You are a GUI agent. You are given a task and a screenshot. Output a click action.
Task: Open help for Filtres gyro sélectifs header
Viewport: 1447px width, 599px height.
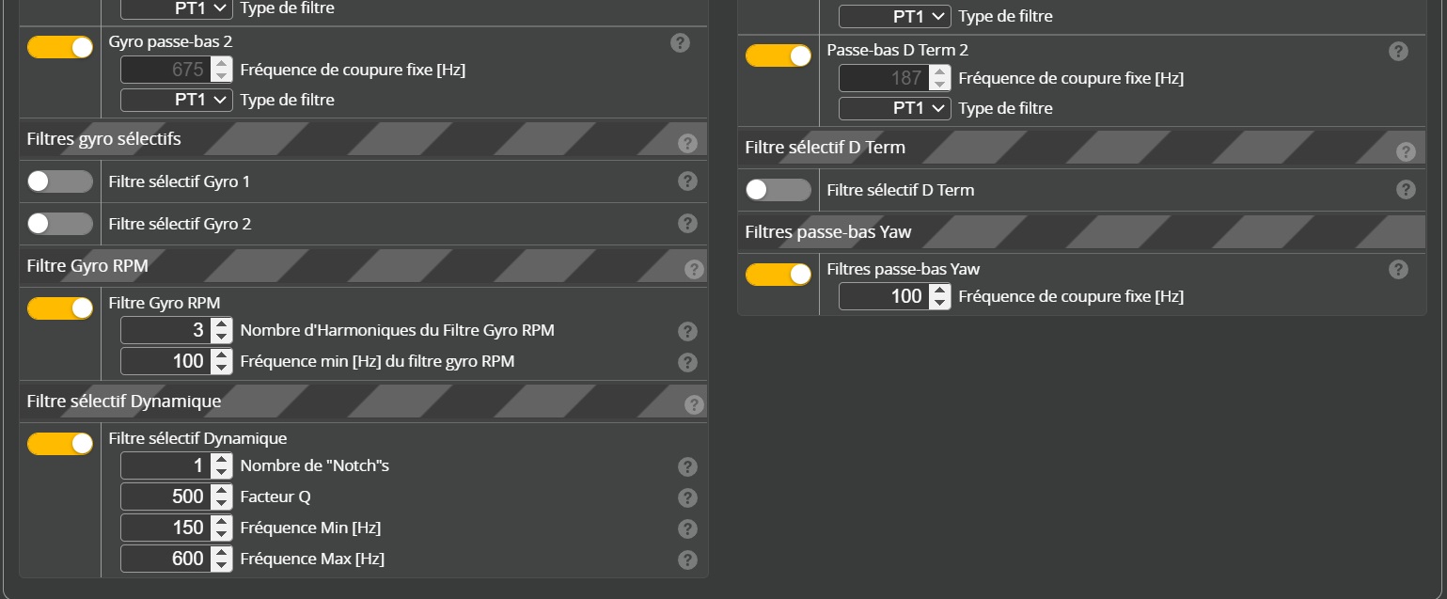[687, 143]
